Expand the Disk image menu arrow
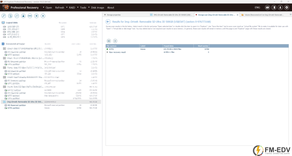 point(89,7)
